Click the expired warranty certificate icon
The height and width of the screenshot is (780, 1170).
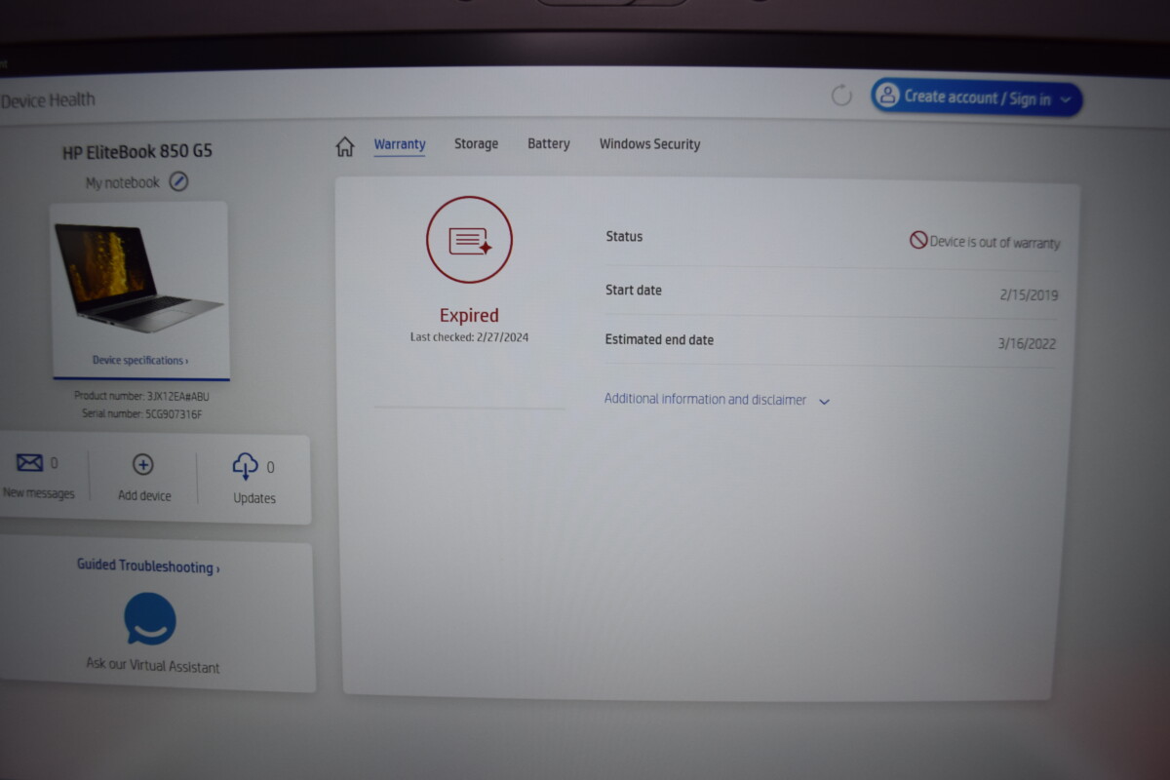pyautogui.click(x=469, y=240)
